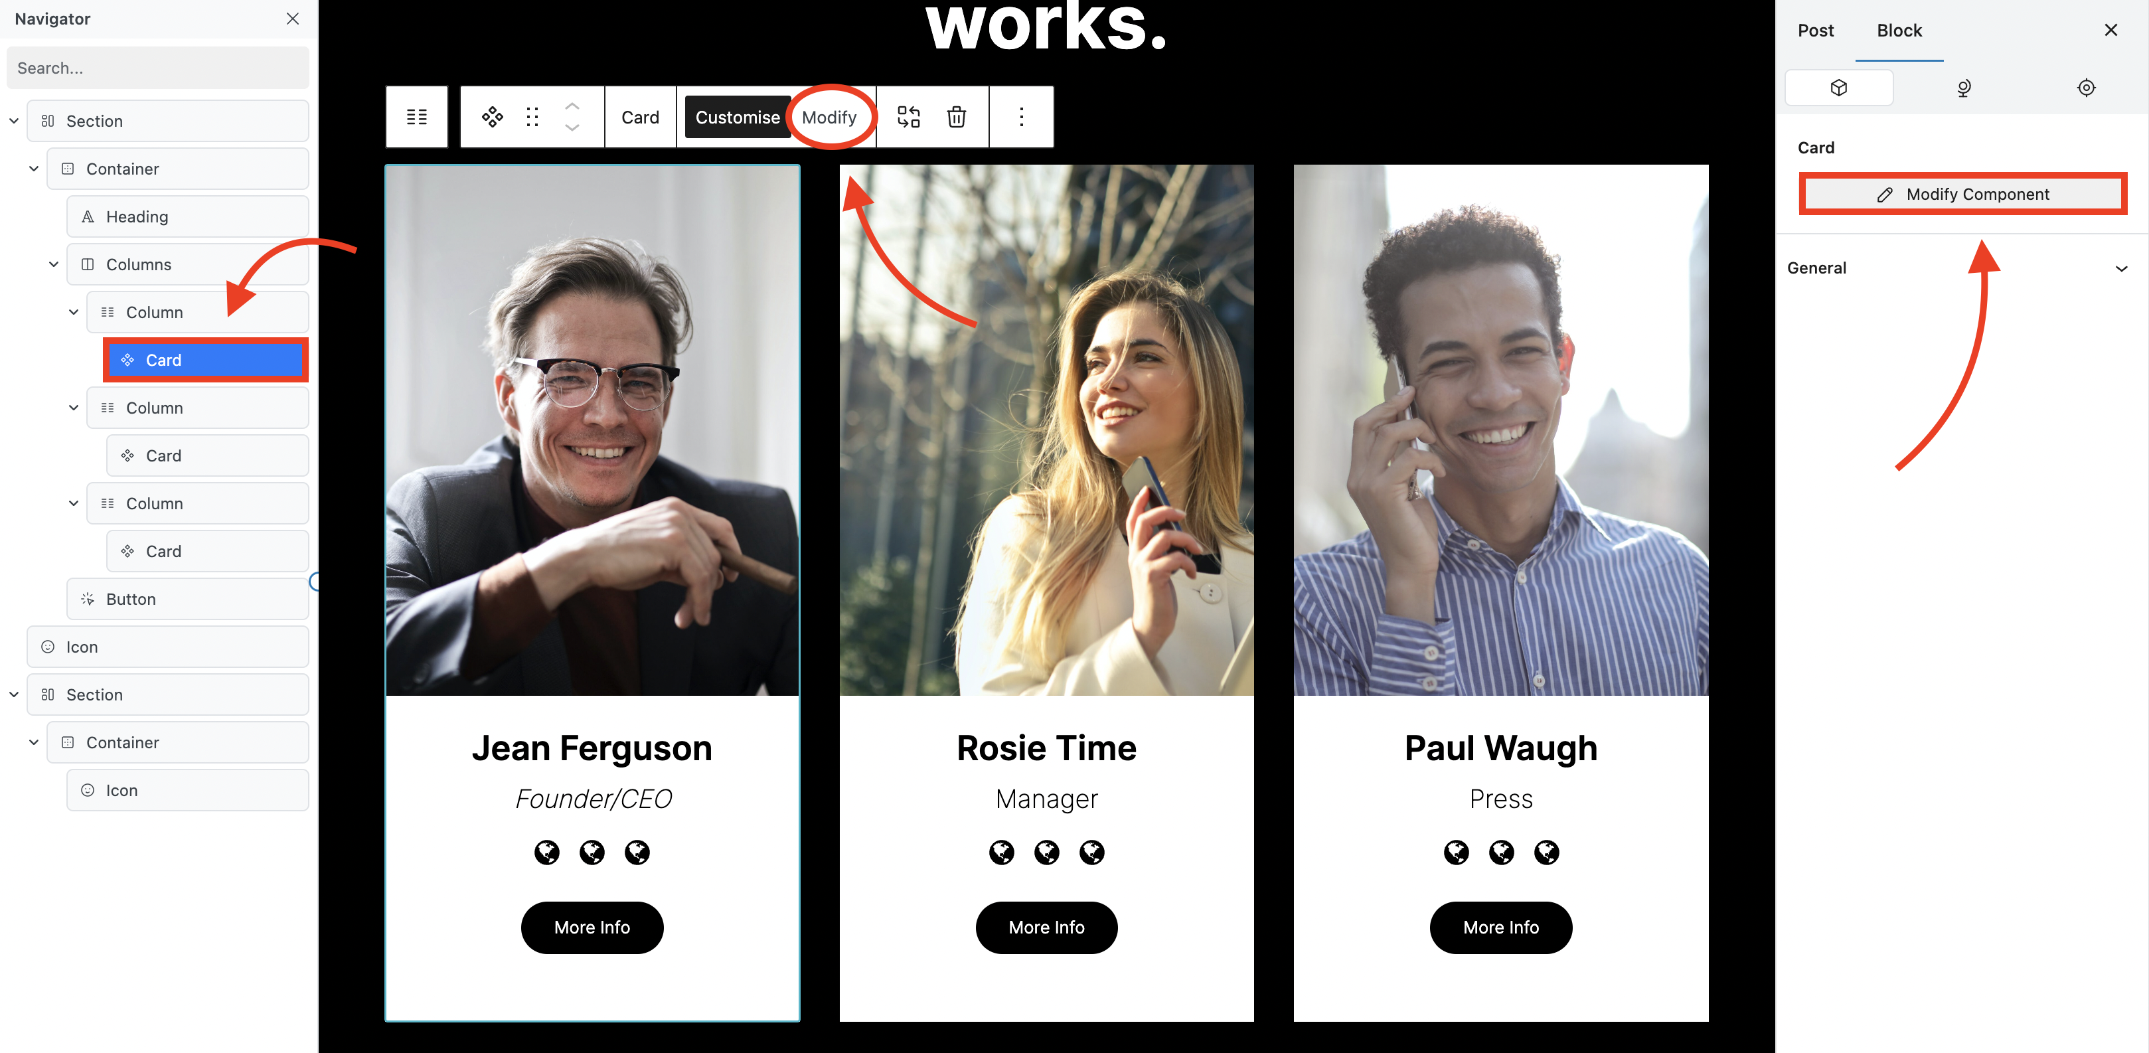Move block up with the up chevron
2149x1053 pixels.
572,106
